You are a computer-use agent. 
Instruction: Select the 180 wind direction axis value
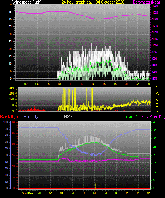[11, 100]
